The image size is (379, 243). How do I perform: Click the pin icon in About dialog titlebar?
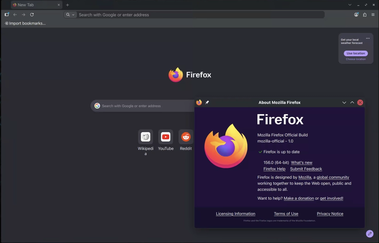pos(207,103)
